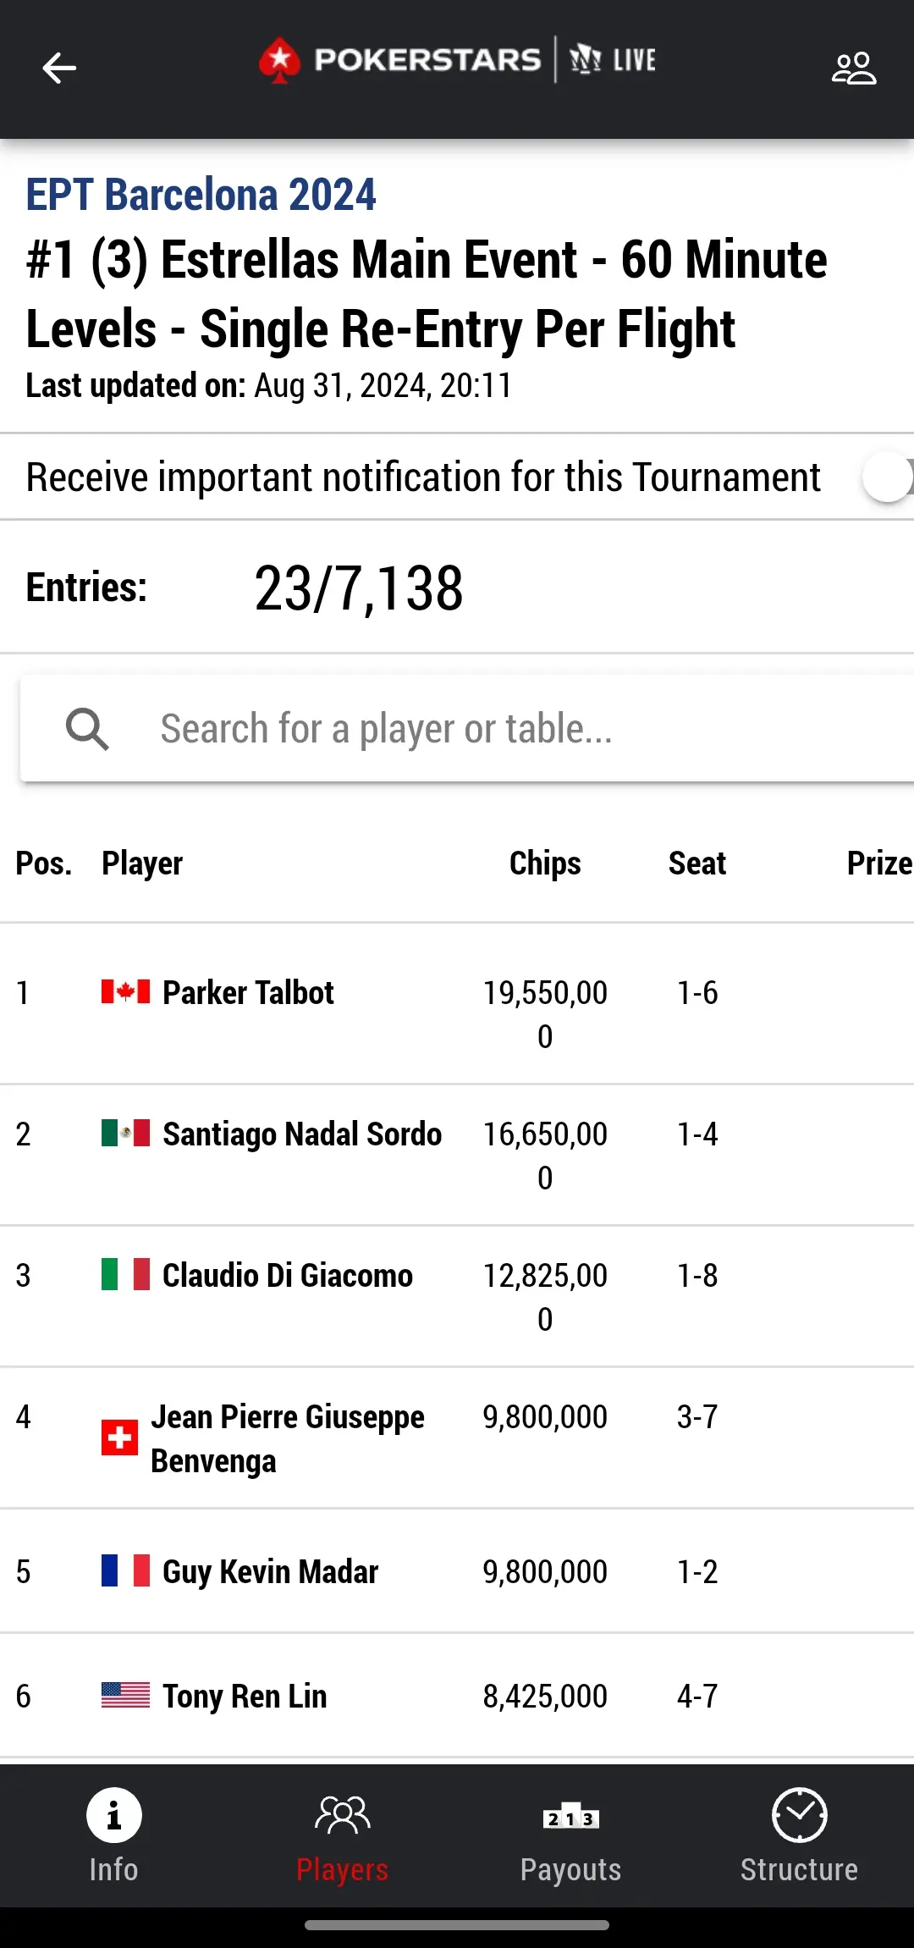Sort by the Seat column header

[697, 863]
